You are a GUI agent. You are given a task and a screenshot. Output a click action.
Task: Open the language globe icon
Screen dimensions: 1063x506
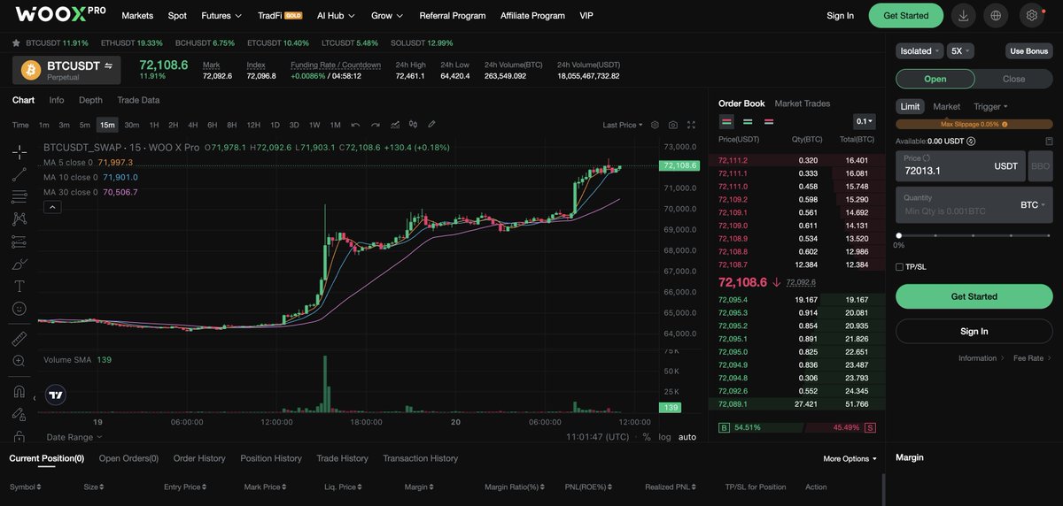pos(997,15)
